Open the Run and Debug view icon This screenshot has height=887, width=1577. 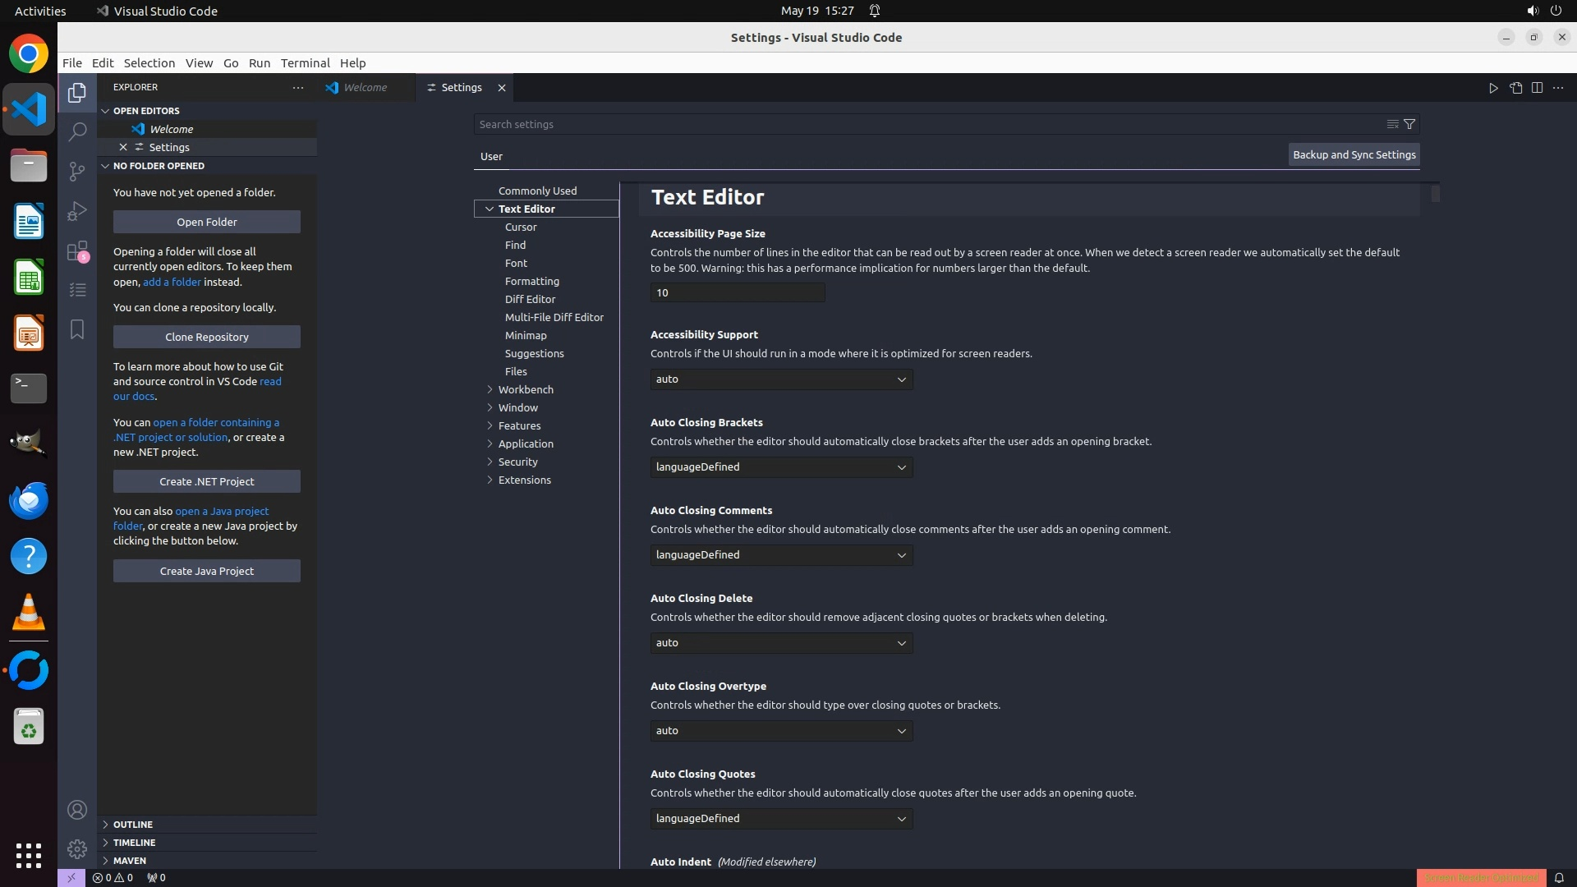tap(77, 211)
